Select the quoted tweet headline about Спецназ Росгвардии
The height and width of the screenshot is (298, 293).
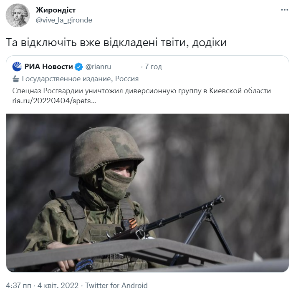tap(141, 91)
